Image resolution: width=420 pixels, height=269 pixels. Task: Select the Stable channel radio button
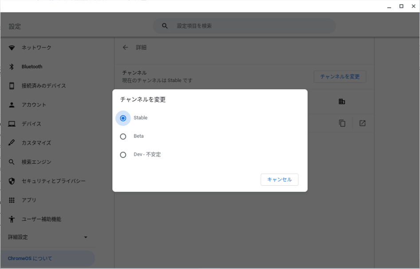click(x=123, y=118)
